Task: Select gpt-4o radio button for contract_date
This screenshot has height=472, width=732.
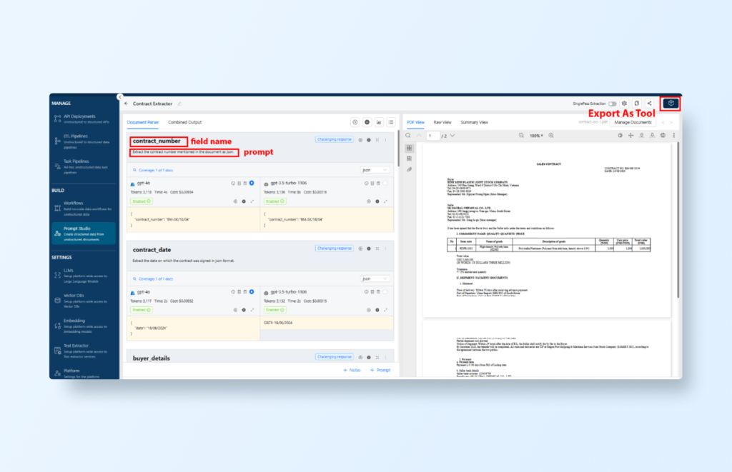Action: click(252, 293)
